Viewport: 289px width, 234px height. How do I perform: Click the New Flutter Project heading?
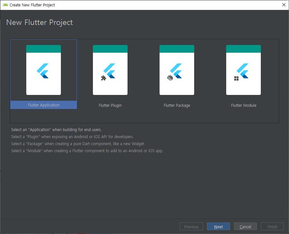(39, 22)
